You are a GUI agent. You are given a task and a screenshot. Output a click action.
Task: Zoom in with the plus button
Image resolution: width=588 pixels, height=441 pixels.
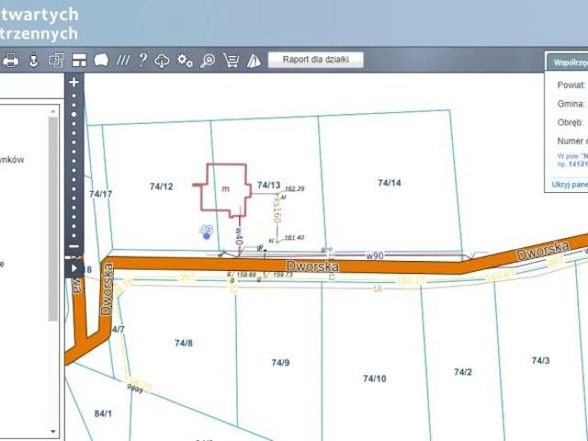[x=73, y=82]
